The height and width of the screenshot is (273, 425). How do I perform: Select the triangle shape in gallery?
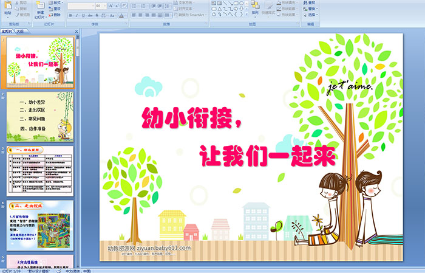click(x=220, y=9)
